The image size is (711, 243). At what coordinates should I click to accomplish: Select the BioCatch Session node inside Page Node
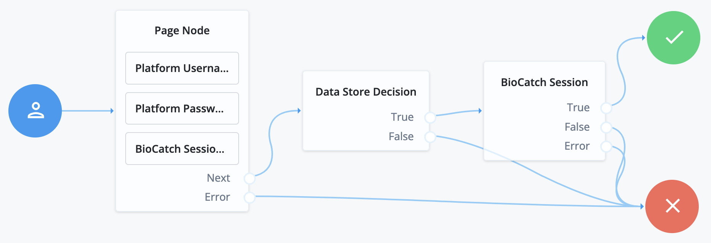pyautogui.click(x=182, y=149)
